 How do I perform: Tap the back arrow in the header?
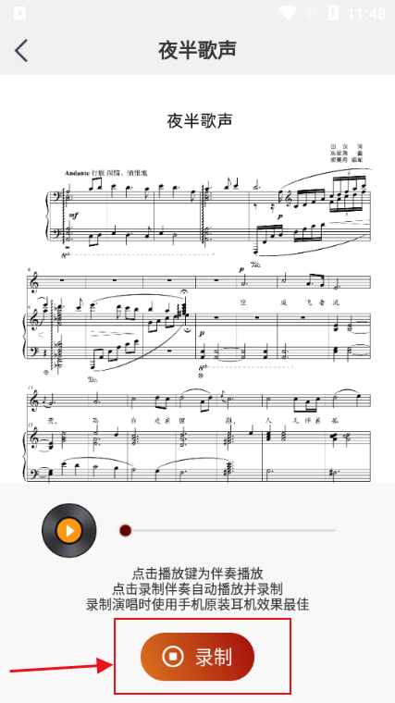21,50
